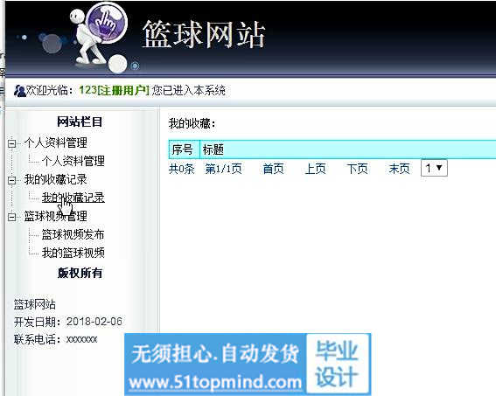The height and width of the screenshot is (396, 496).
Task: Click the www.51topmind.com ad link
Action: tap(215, 383)
